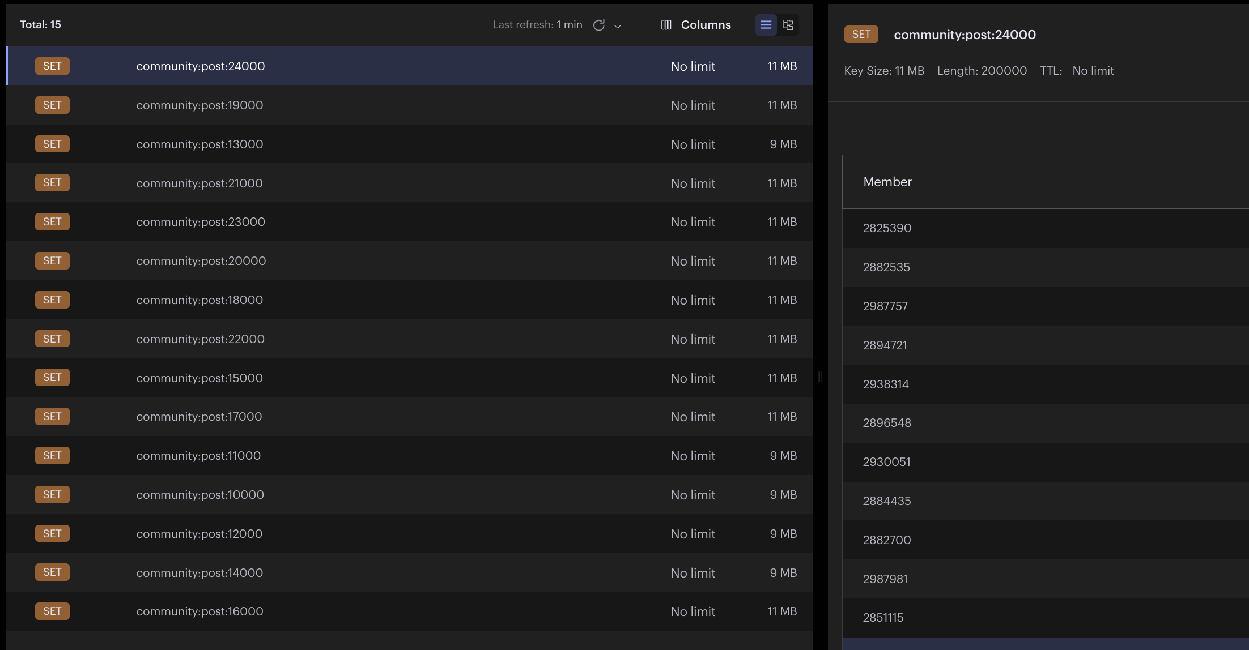Click the key name community:post:24000 in details

(x=965, y=35)
